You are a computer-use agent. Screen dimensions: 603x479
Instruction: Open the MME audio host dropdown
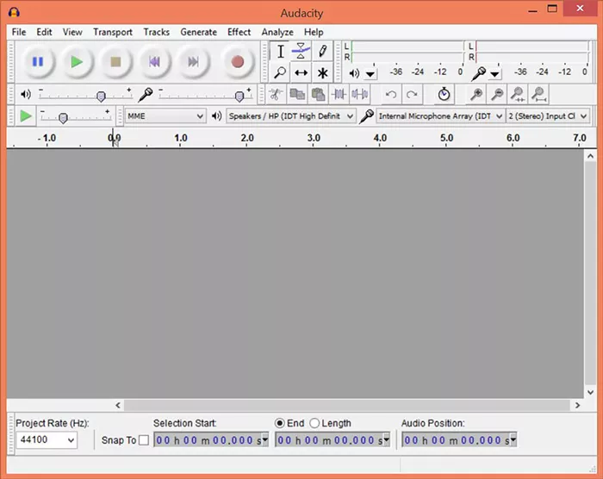[x=165, y=115]
